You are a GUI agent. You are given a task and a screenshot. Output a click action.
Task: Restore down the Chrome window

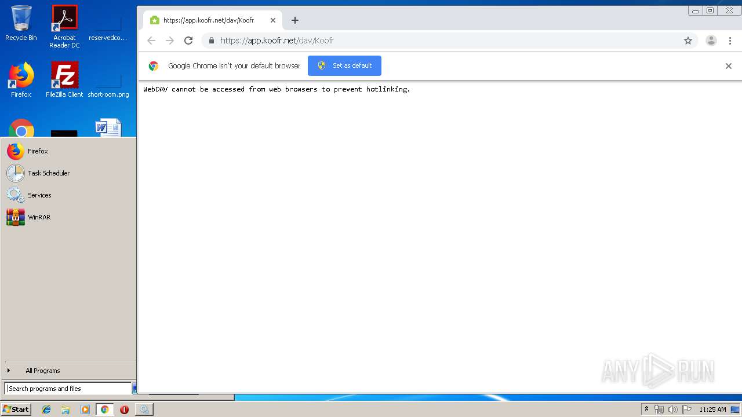click(x=710, y=10)
